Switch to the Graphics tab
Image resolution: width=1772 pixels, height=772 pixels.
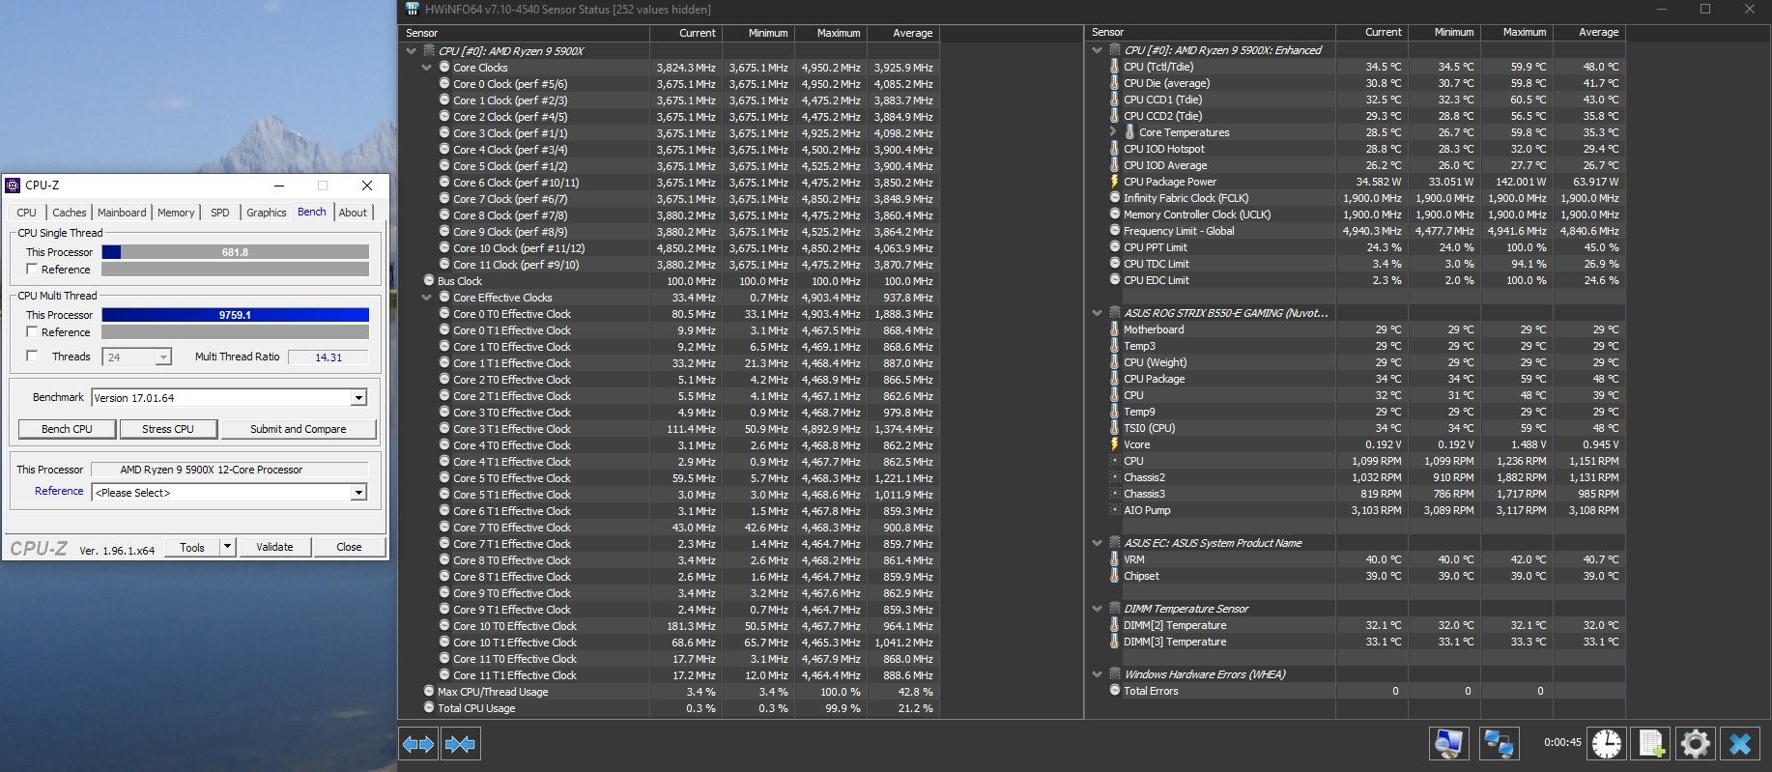coord(266,213)
